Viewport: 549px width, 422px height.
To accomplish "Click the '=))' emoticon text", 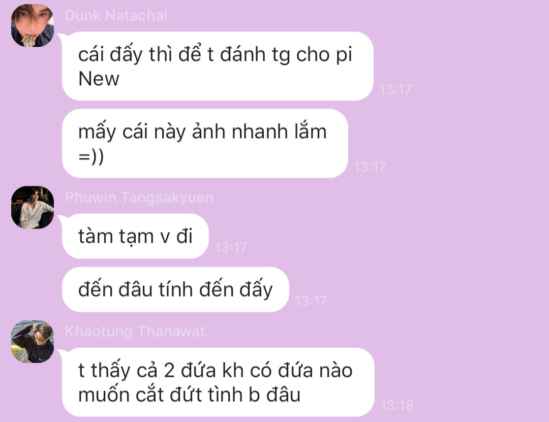I will (x=91, y=156).
